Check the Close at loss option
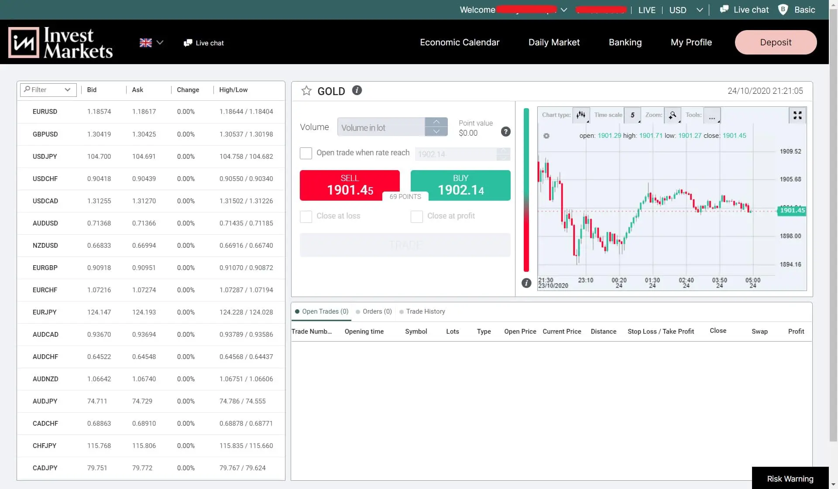This screenshot has width=838, height=489. click(x=306, y=216)
